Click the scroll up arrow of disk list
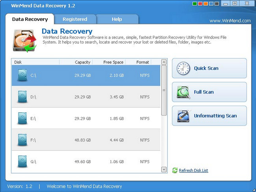 (164, 62)
